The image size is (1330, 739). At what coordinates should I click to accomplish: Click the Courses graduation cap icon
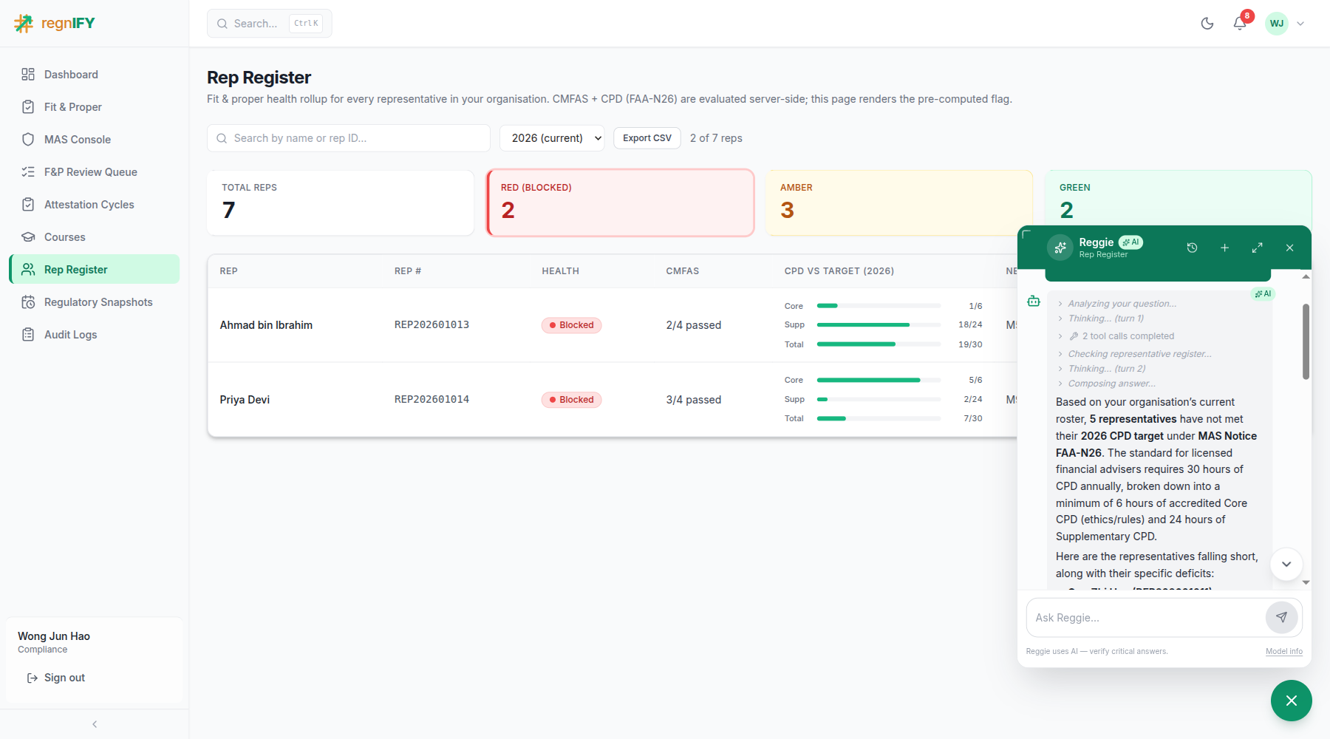click(28, 237)
